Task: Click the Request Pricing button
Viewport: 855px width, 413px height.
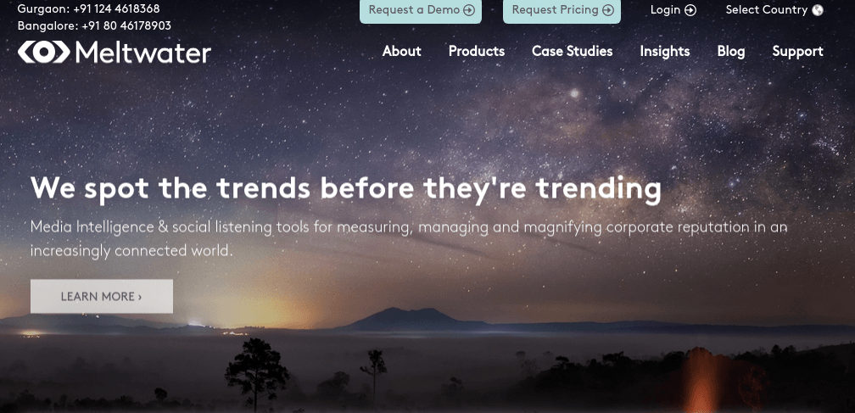Action: tap(562, 11)
